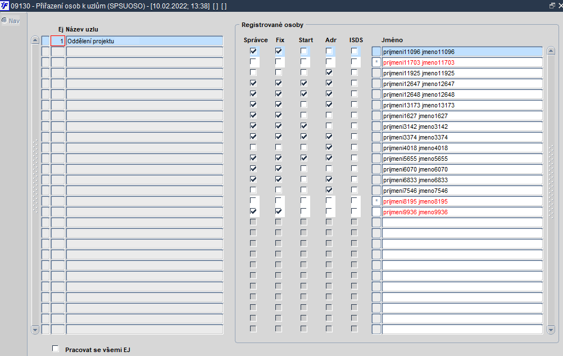563x356 pixels.
Task: Click the application logo icon in title bar
Action: point(4,6)
